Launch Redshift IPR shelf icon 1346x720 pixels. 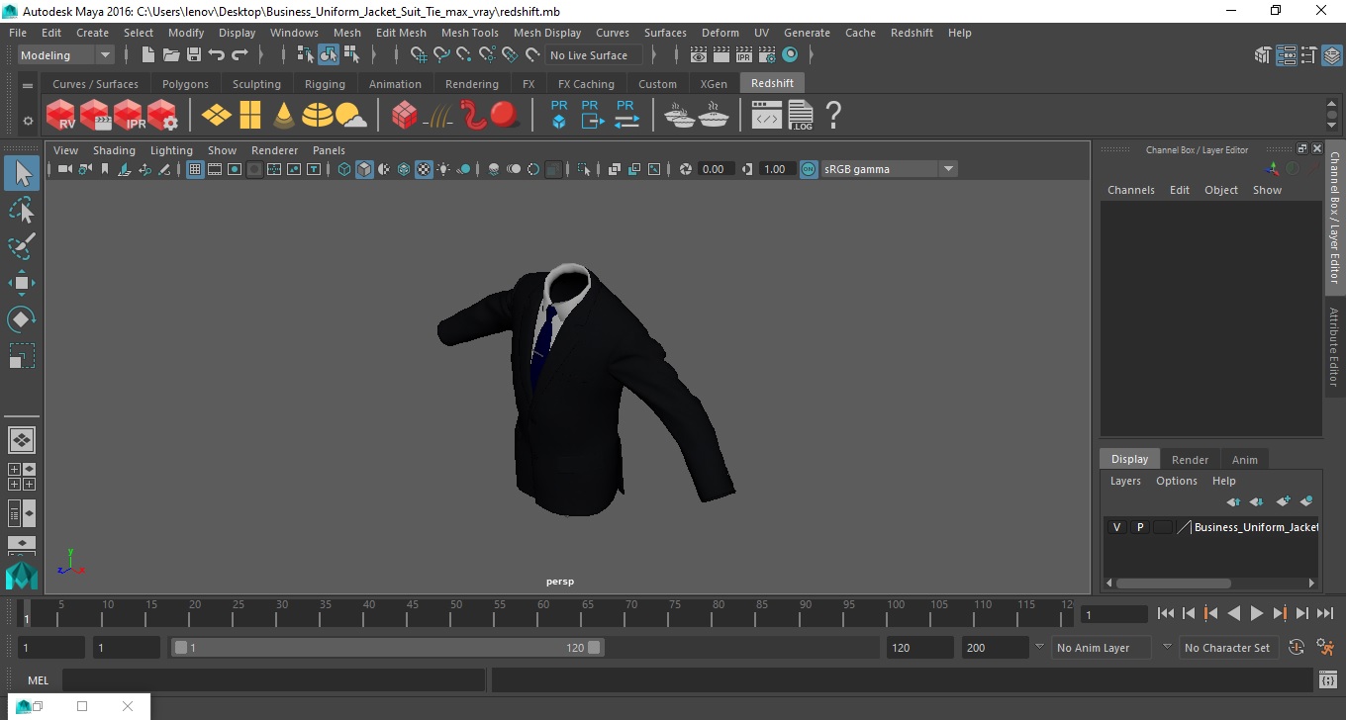coord(129,116)
